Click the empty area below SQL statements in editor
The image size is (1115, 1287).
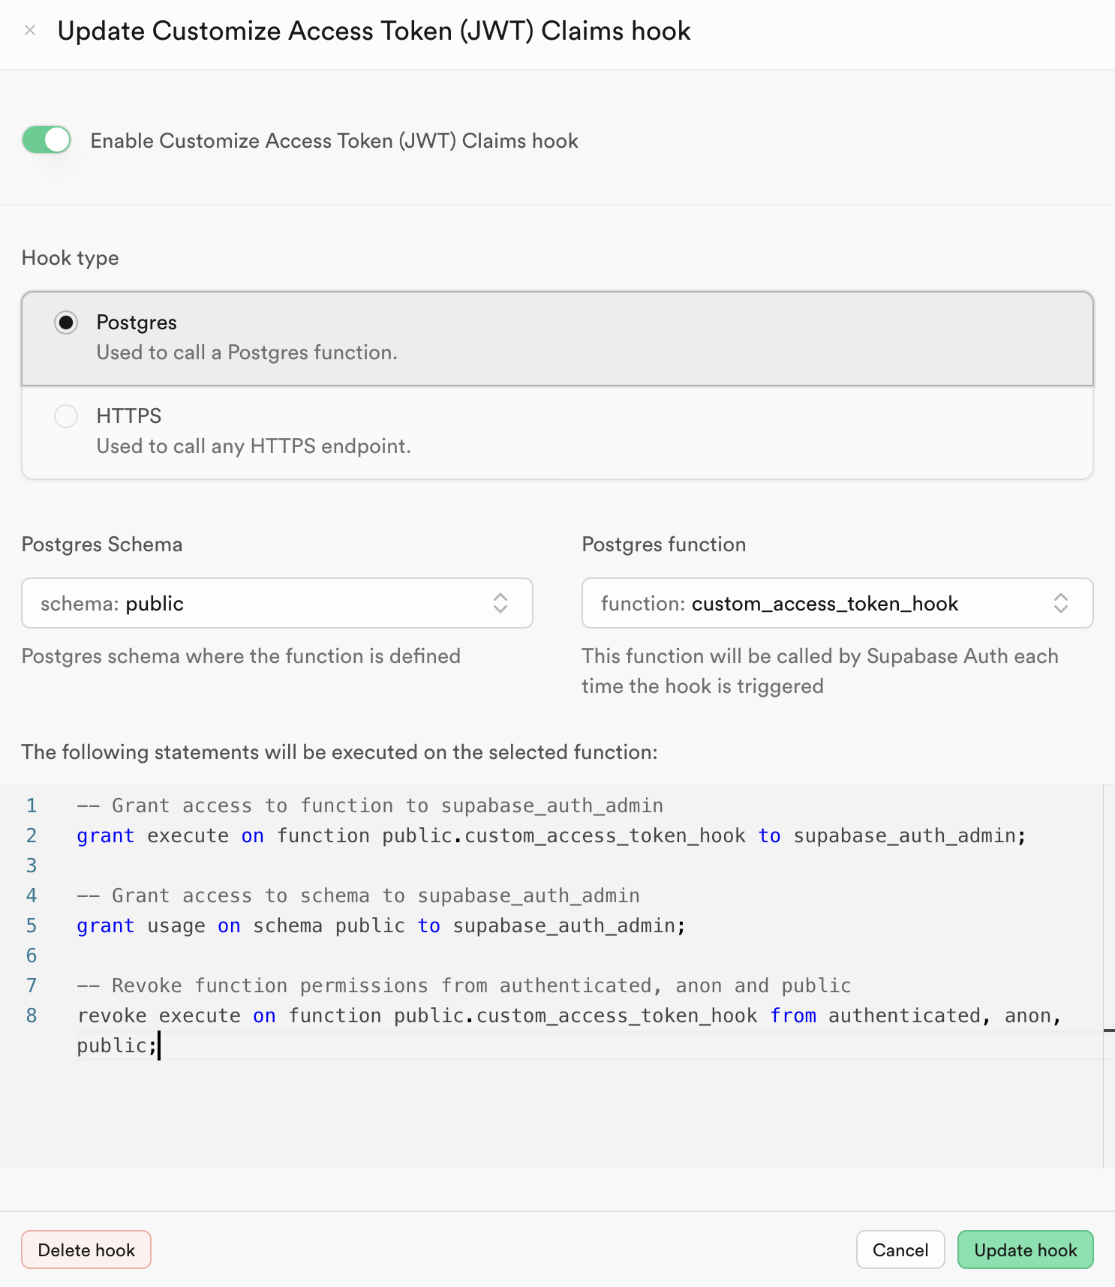point(551,1114)
